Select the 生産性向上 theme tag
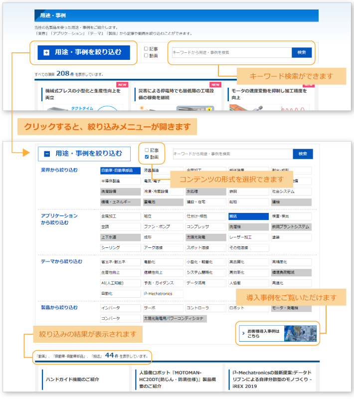Screen dimensions: 354x399 [x=120, y=272]
